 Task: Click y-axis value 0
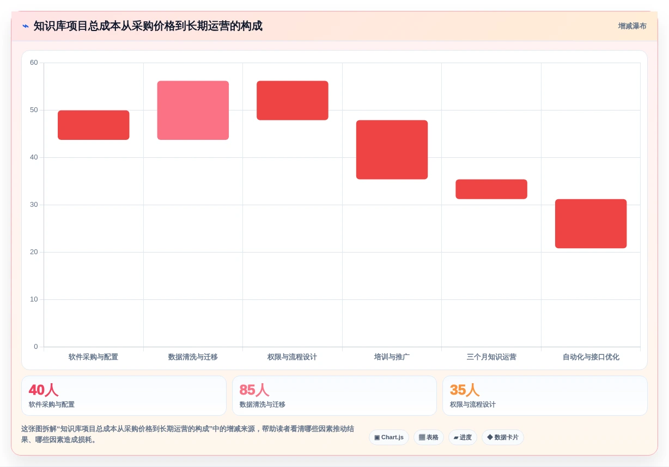36,347
